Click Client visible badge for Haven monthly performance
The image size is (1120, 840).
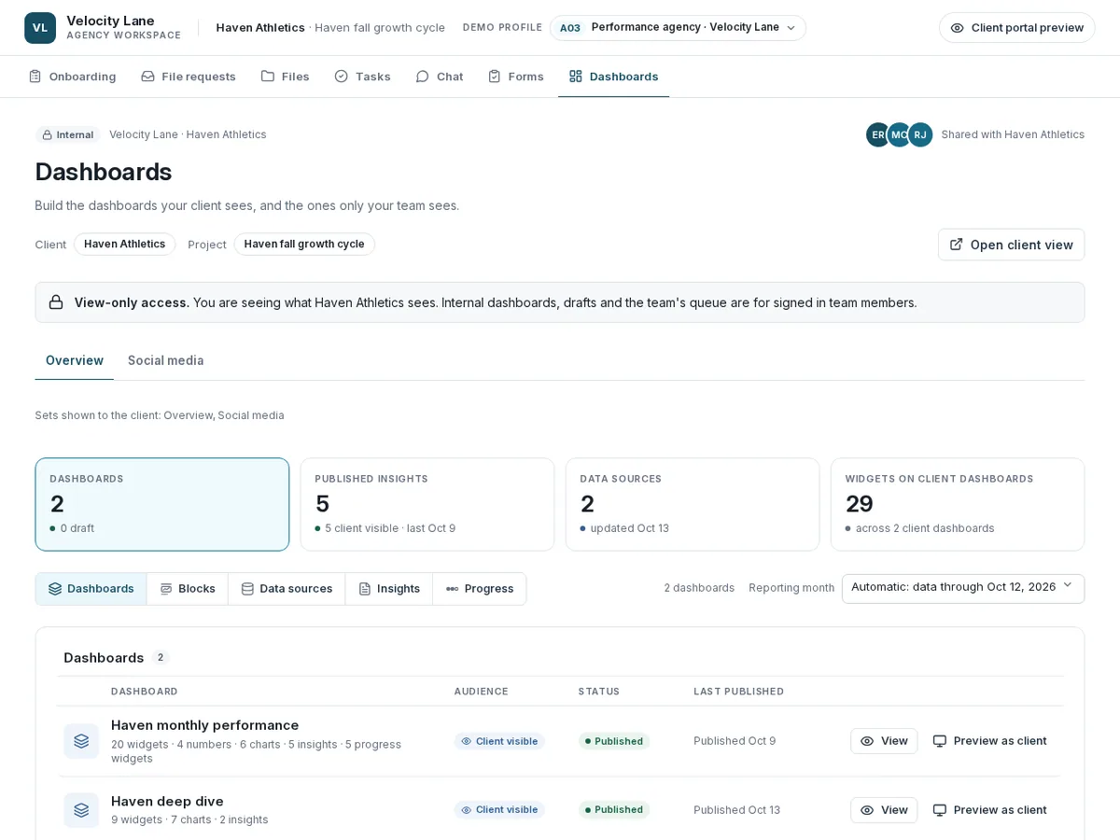point(499,741)
